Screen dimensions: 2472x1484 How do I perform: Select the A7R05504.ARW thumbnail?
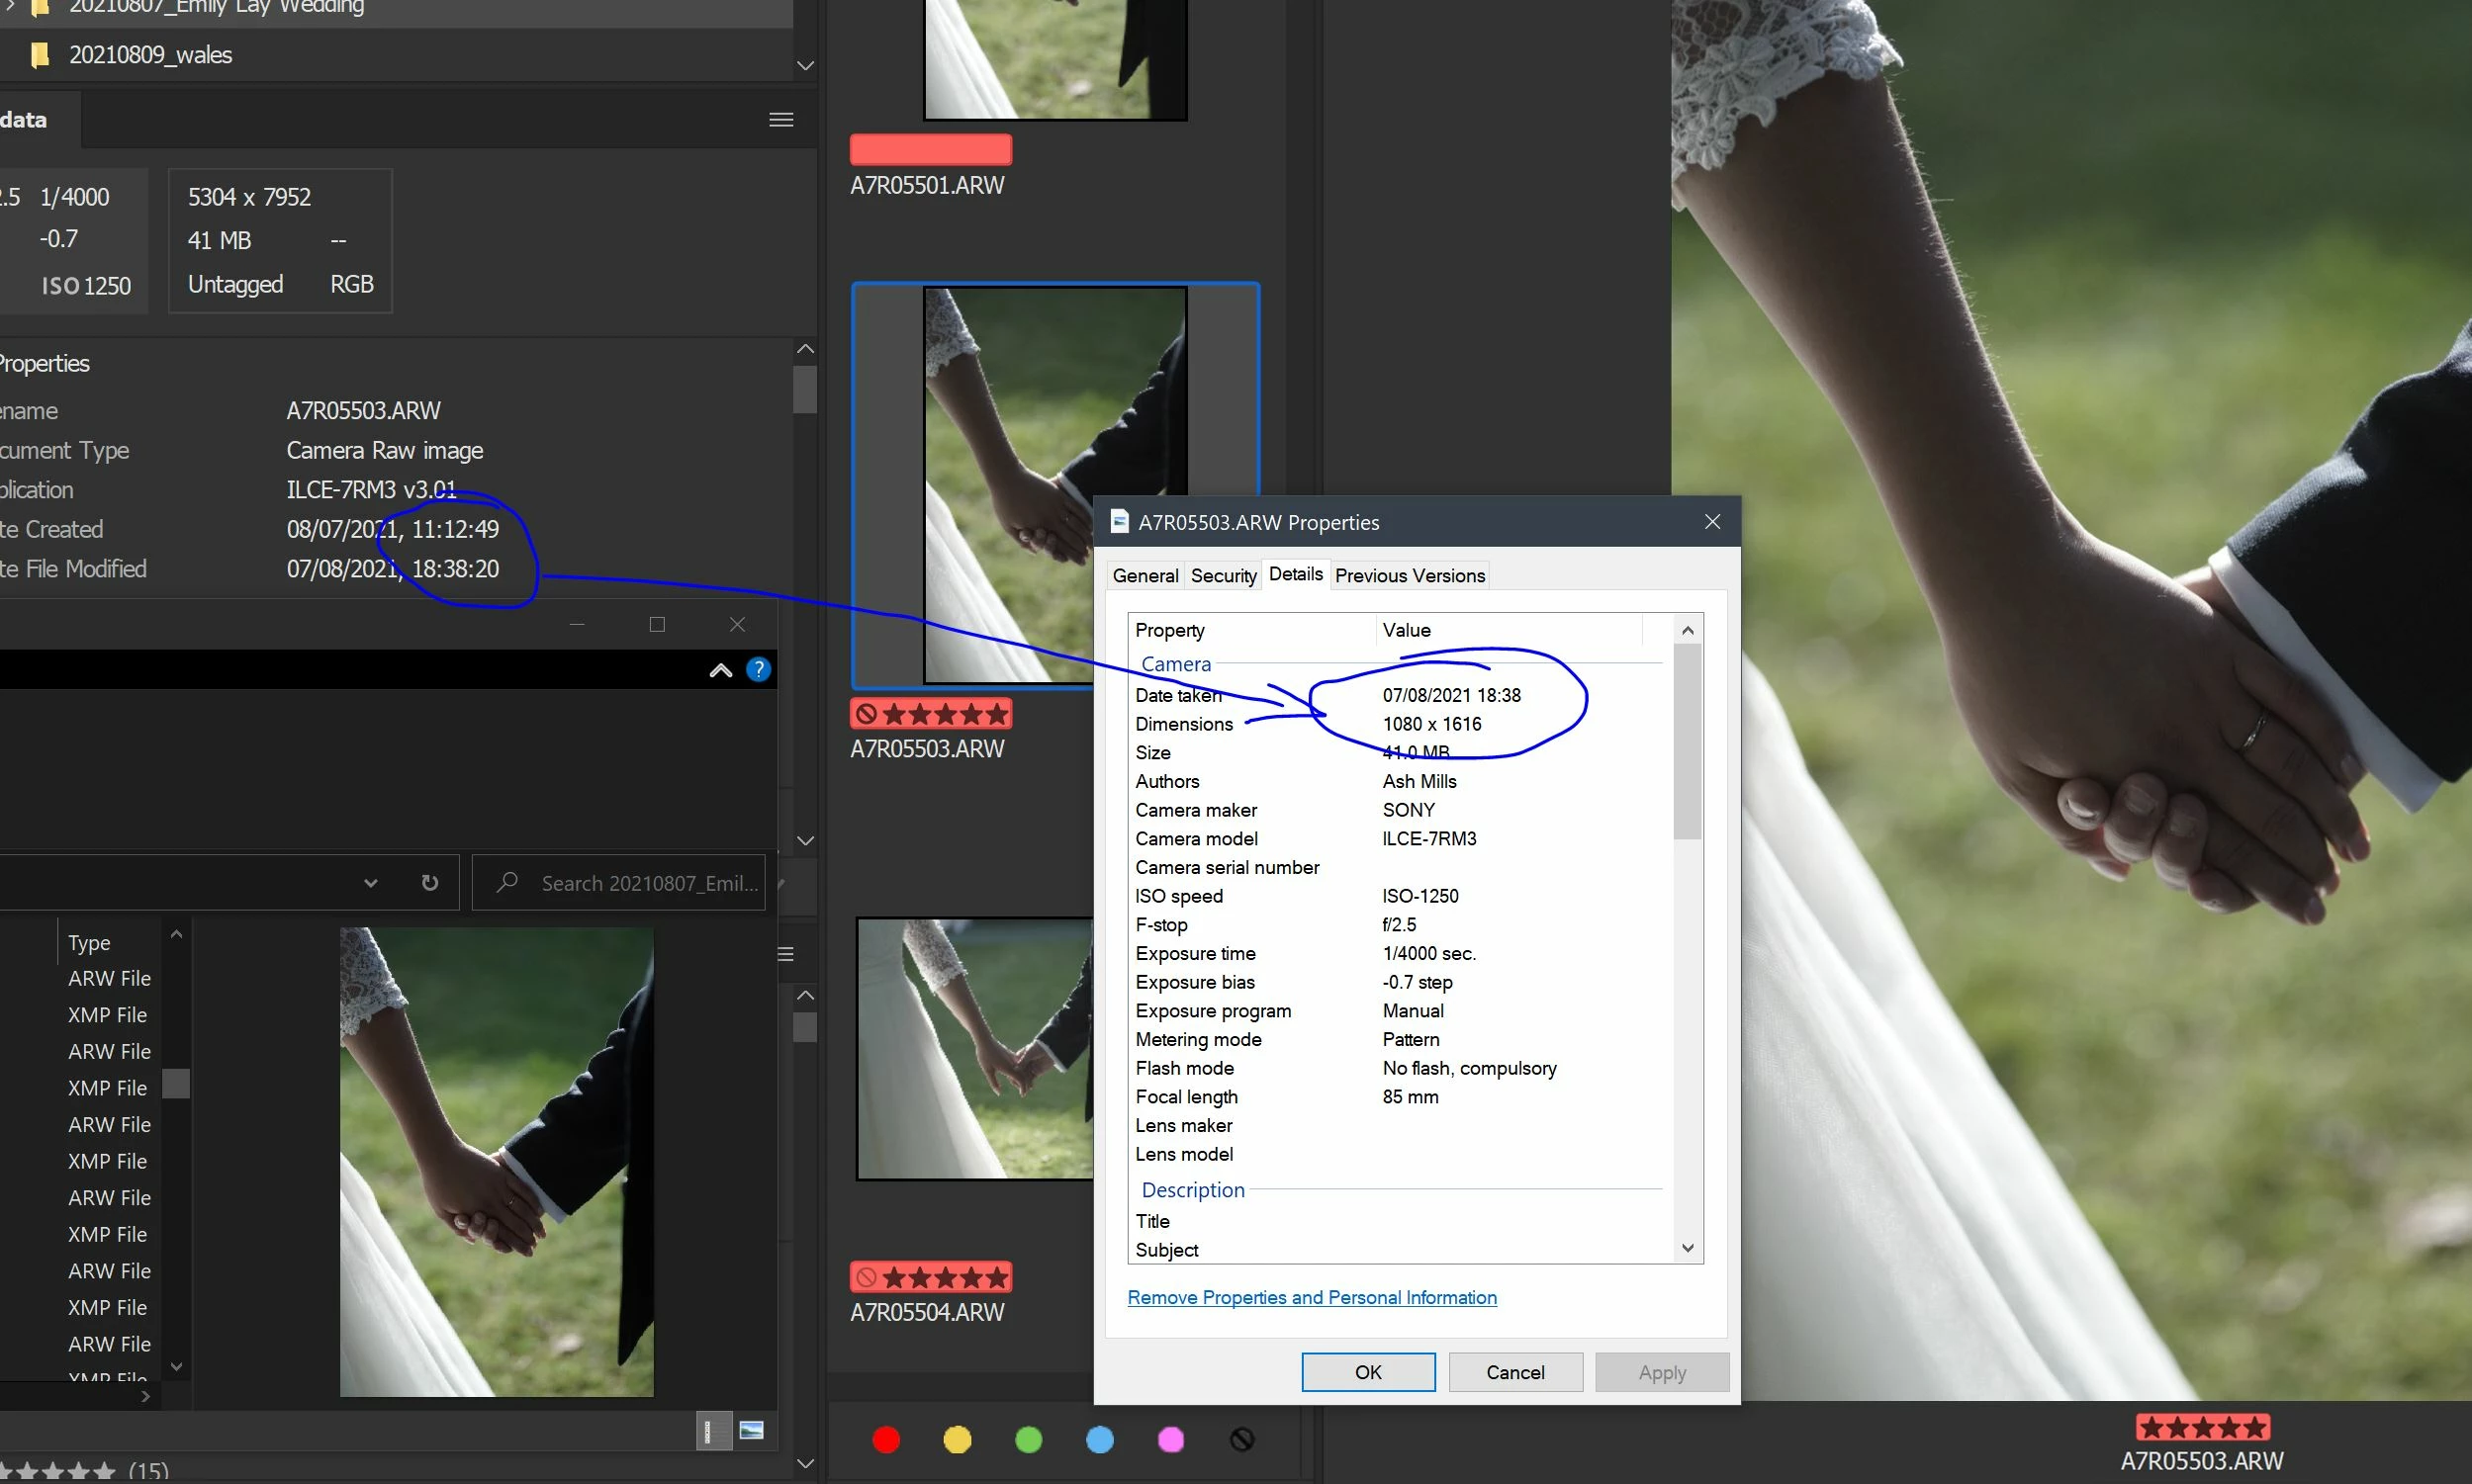(x=975, y=1048)
